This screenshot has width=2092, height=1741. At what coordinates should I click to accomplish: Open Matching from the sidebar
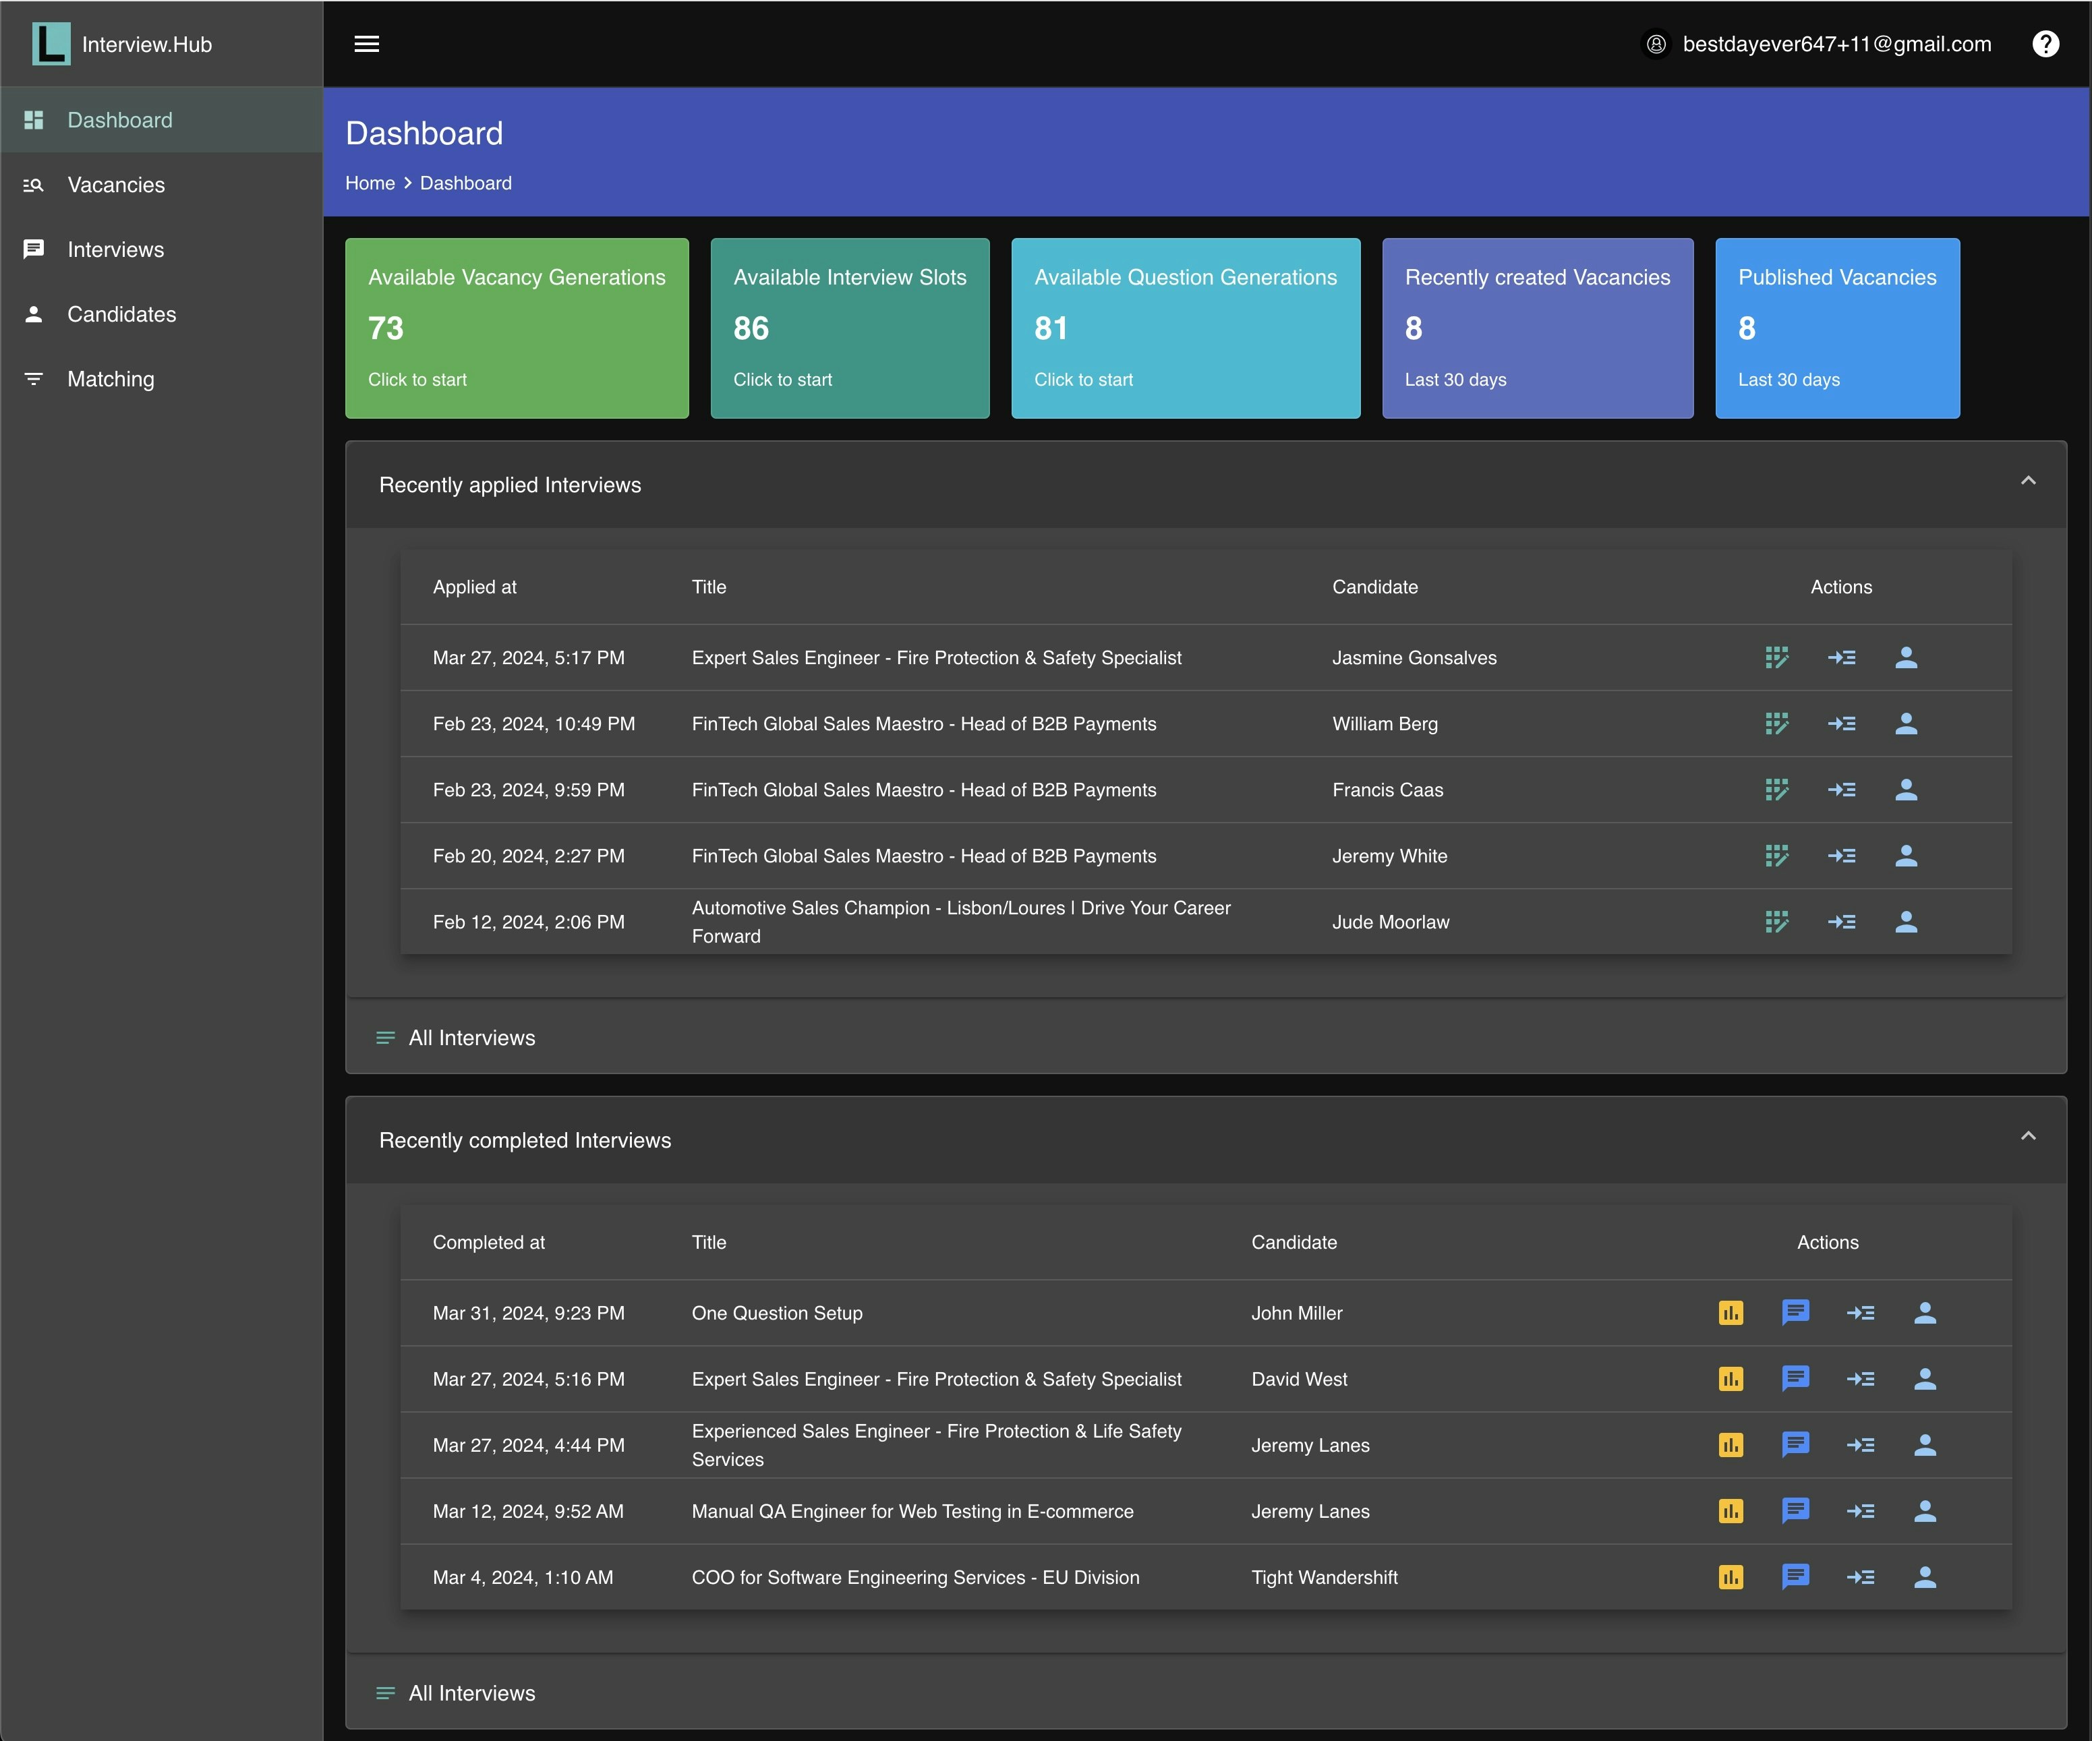(x=111, y=378)
